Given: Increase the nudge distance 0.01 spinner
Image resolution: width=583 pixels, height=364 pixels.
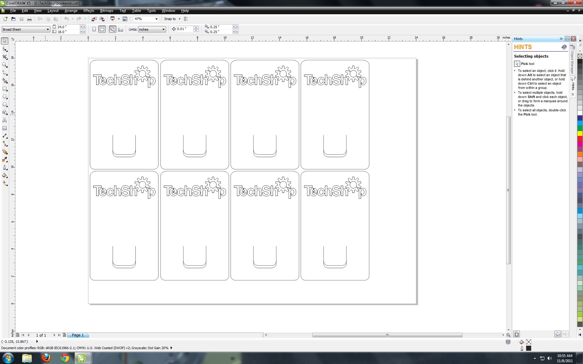Looking at the screenshot, I should coord(196,28).
